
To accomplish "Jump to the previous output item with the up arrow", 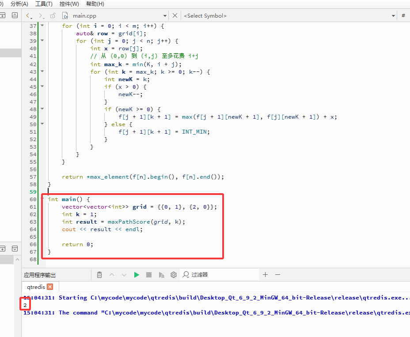I will point(112,275).
